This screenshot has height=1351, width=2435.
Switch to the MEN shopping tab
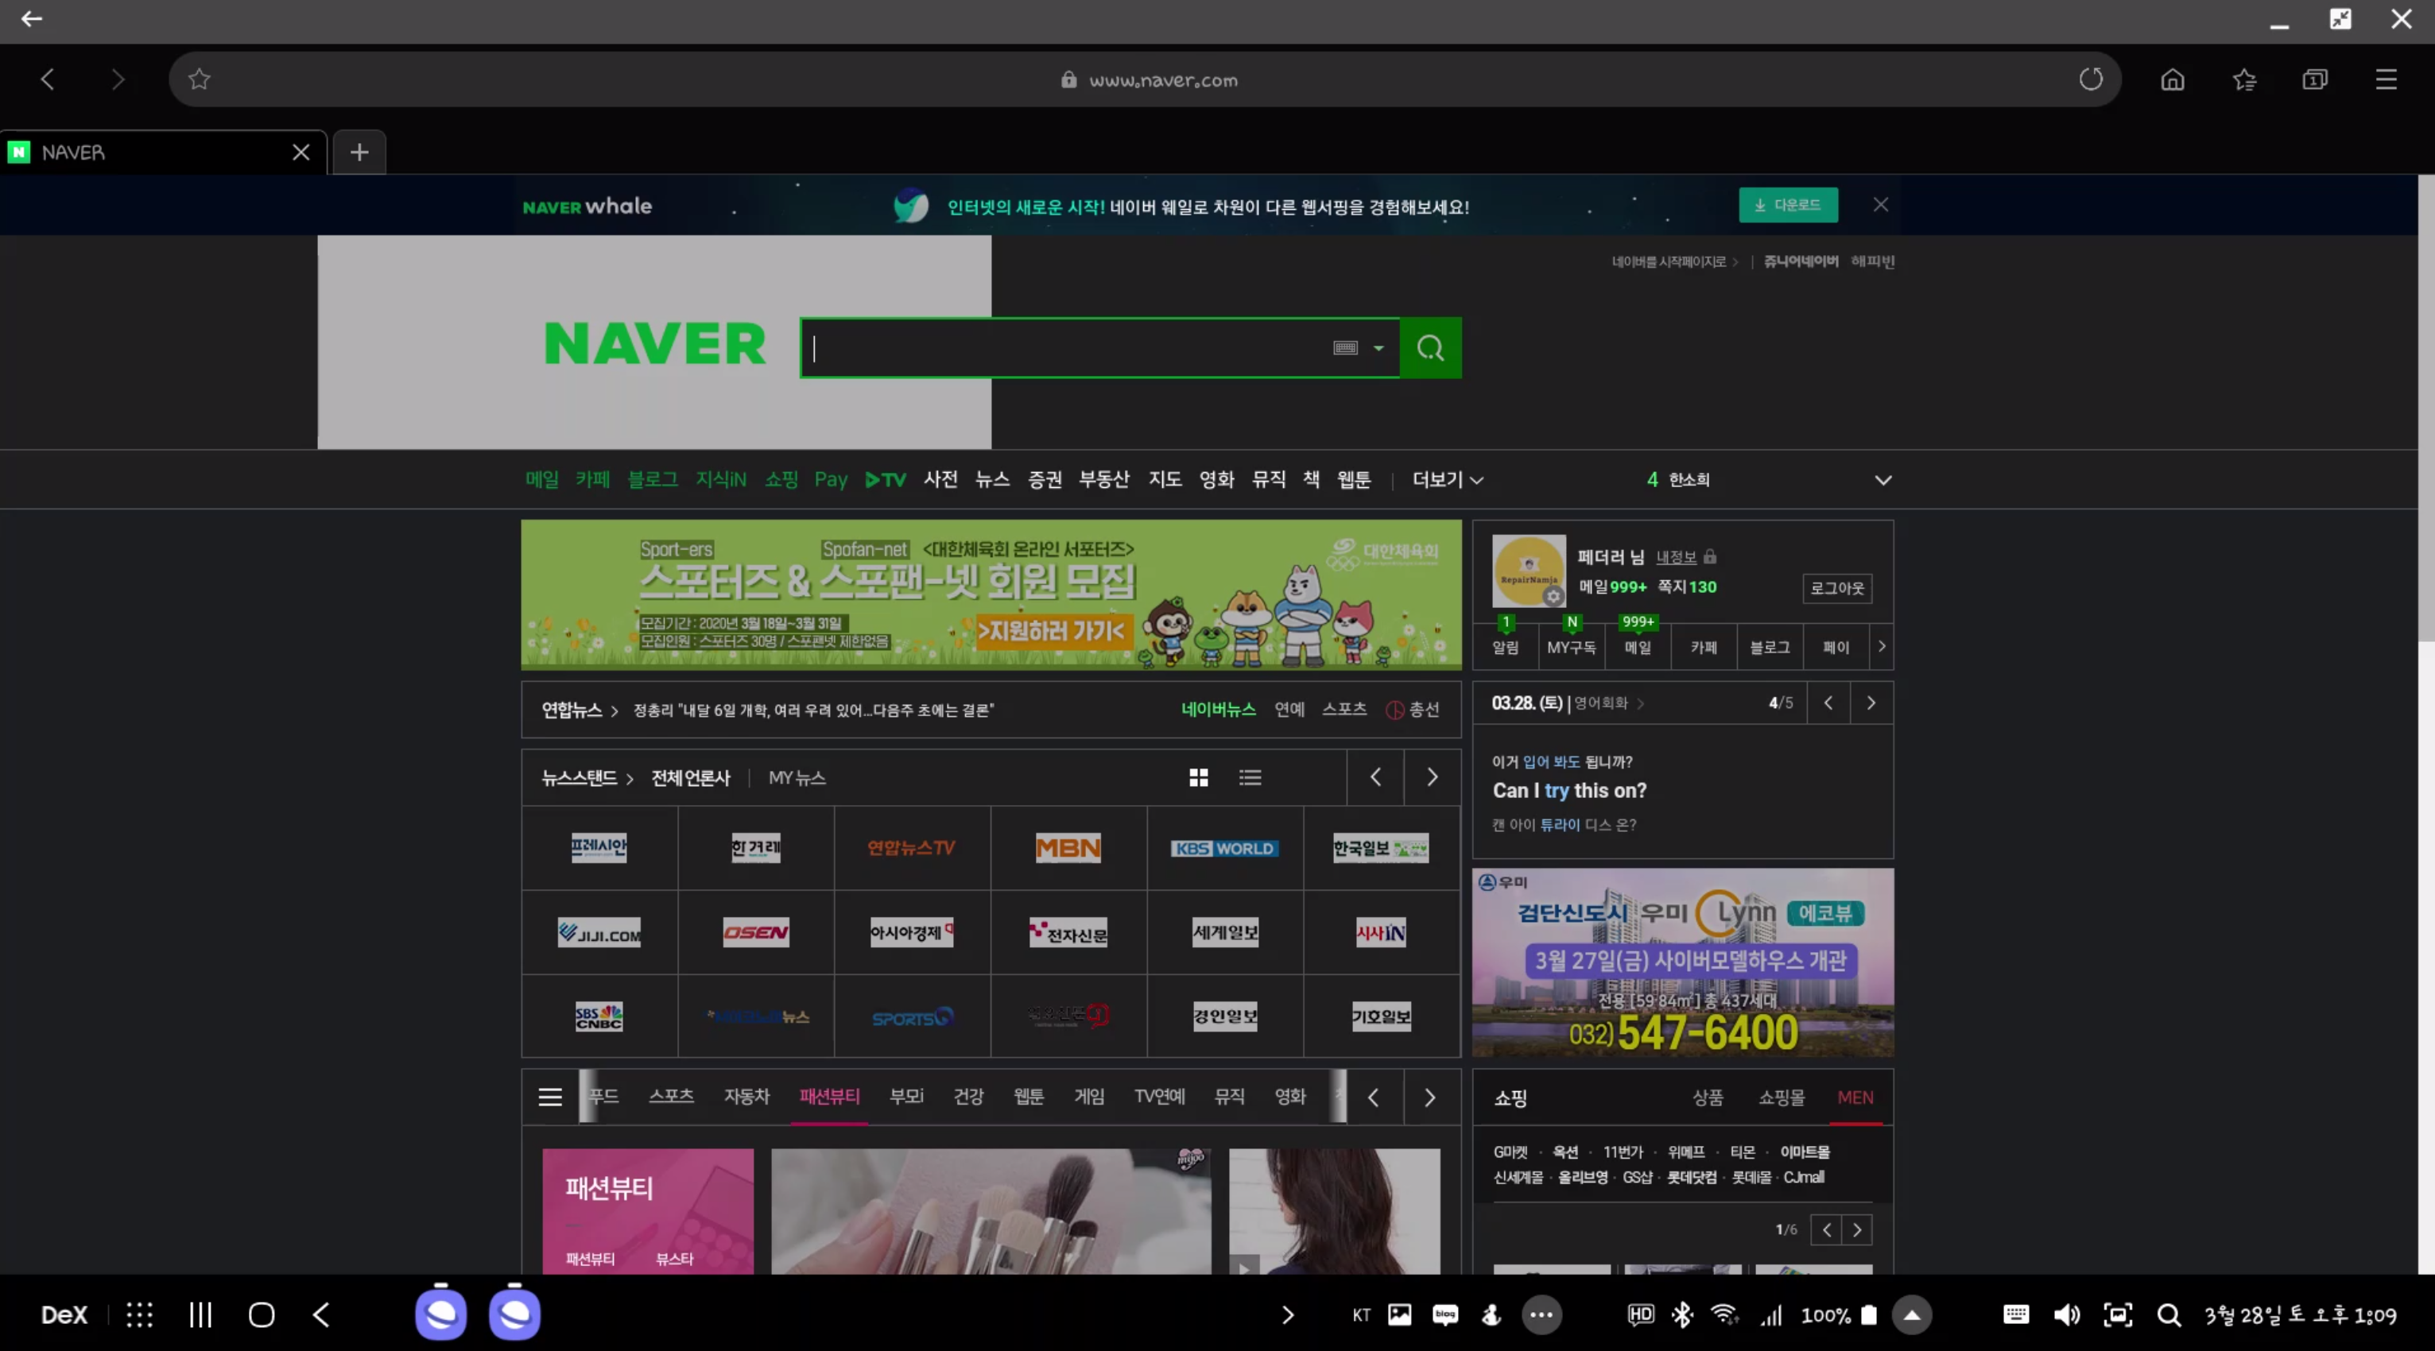click(1855, 1097)
